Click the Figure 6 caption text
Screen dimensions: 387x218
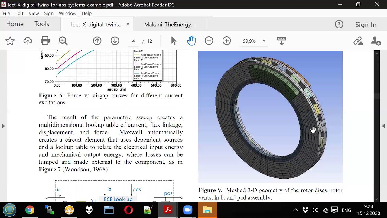tap(111, 99)
